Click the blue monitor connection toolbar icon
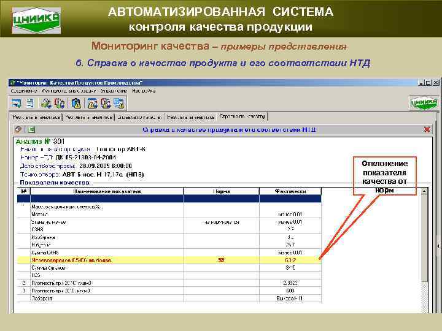The height and width of the screenshot is (331, 442). pos(17,104)
